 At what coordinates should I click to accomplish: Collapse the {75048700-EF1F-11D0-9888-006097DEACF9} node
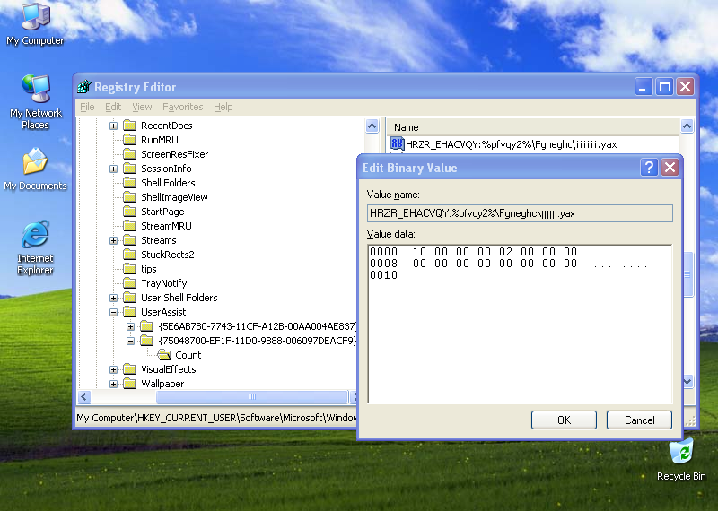pyautogui.click(x=130, y=341)
